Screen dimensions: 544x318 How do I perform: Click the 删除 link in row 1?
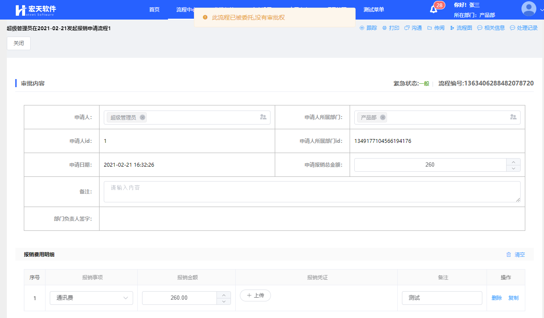pos(496,298)
